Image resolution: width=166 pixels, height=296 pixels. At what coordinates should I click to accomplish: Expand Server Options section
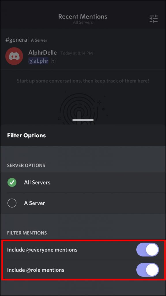pos(26,165)
